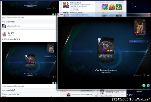Image resolution: width=151 pixels, height=102 pixels.
Task: Click the thumbs-up icon beside 9 คน
Action: tap(3, 90)
